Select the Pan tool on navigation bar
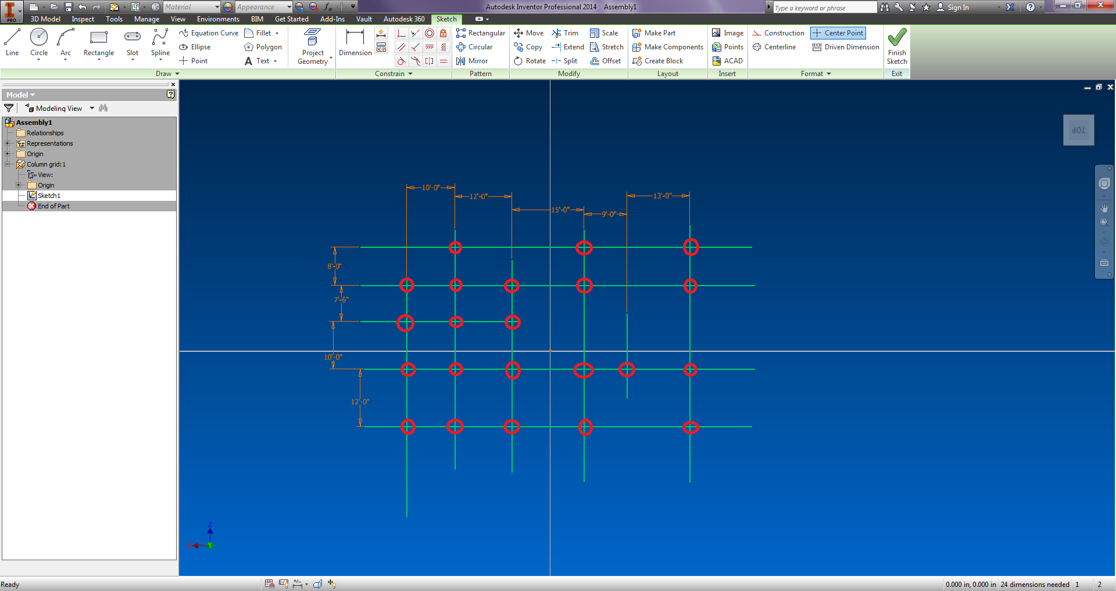This screenshot has width=1116, height=591. coord(1104,207)
